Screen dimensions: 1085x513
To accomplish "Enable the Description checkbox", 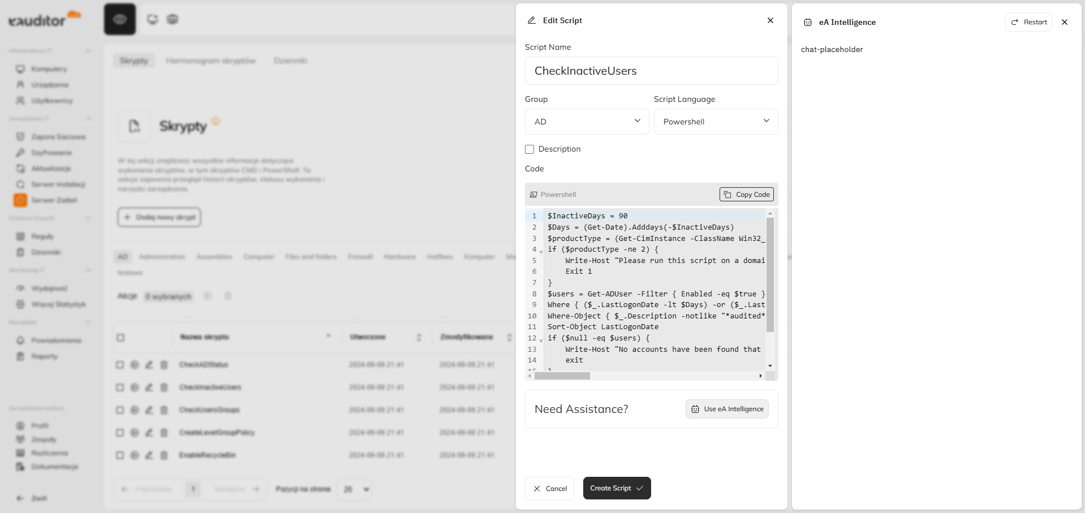I will [529, 149].
